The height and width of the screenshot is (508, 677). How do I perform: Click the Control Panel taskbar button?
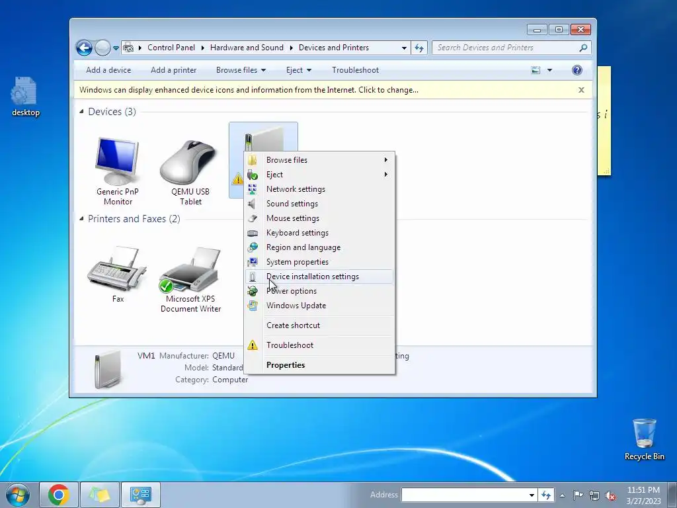(x=141, y=495)
